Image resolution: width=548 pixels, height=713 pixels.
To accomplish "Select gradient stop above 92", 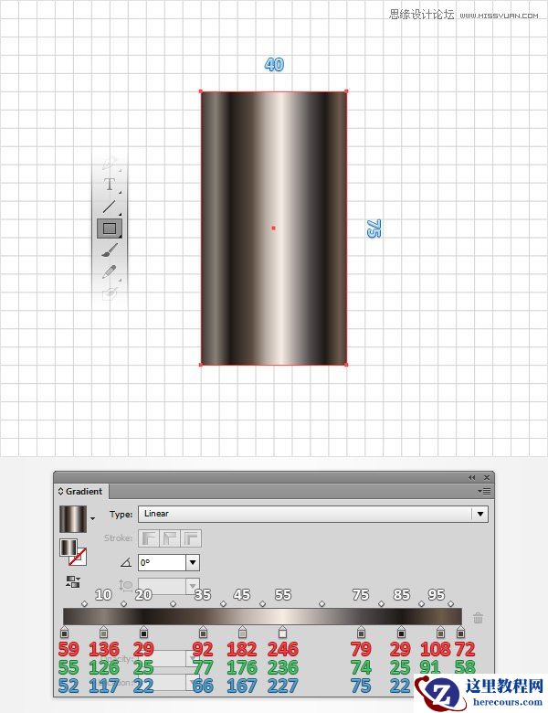I will (203, 632).
